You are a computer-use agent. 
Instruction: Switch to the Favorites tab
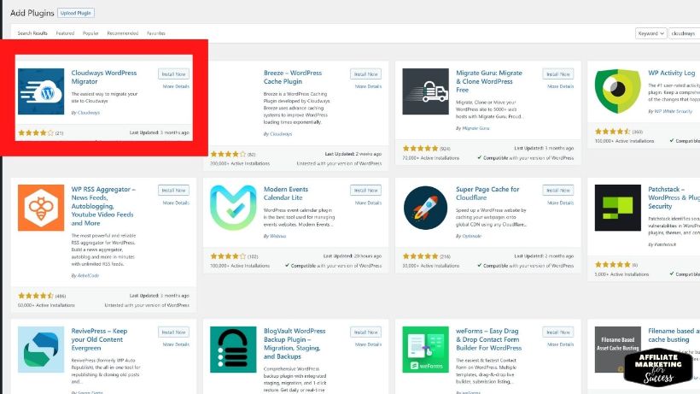156,33
